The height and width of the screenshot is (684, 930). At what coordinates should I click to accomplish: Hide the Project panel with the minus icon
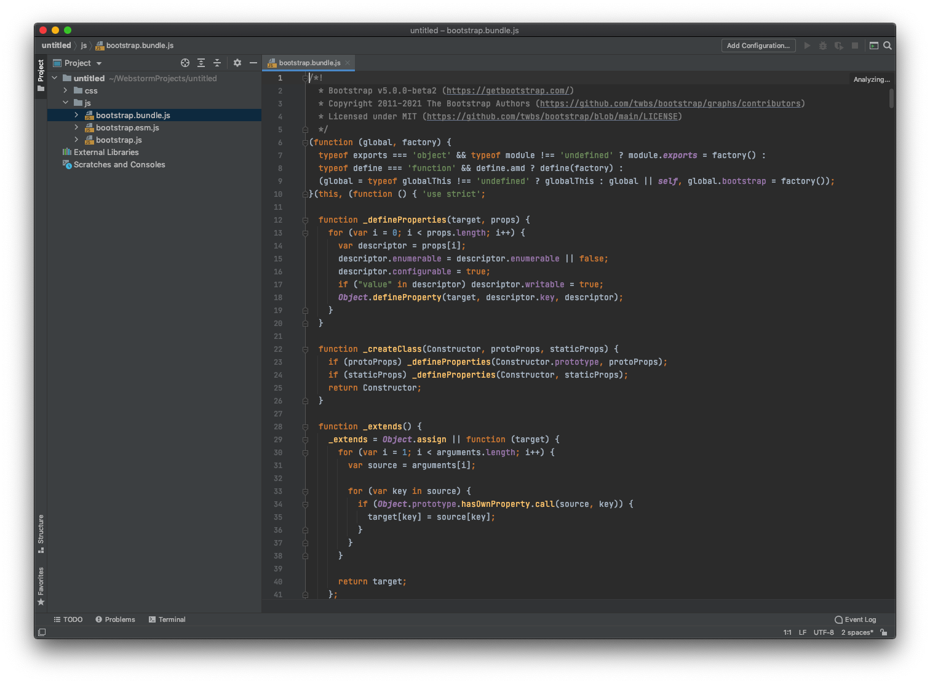coord(253,63)
